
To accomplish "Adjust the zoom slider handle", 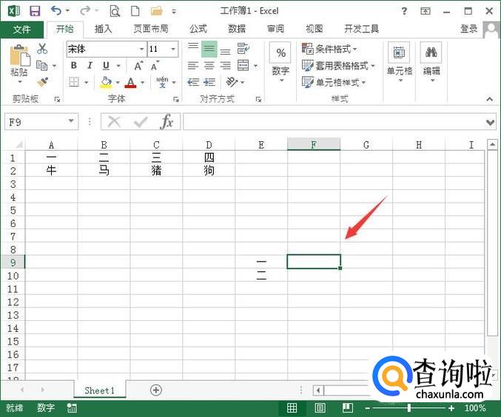I will [409, 407].
